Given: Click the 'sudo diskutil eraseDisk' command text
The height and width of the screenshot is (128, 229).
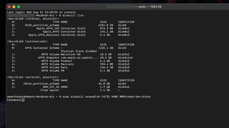Looking at the screenshot, I should click(x=81, y=97).
